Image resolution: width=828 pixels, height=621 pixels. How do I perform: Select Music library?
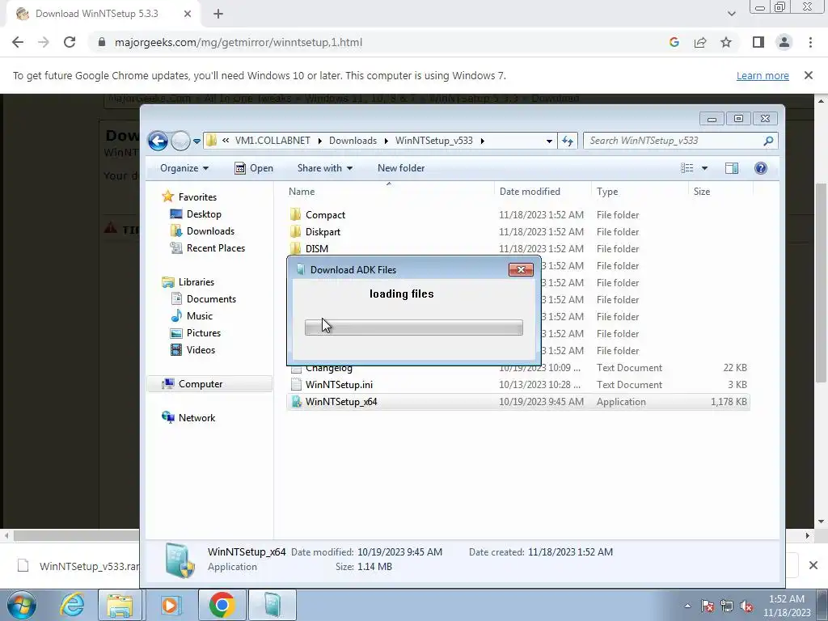199,316
